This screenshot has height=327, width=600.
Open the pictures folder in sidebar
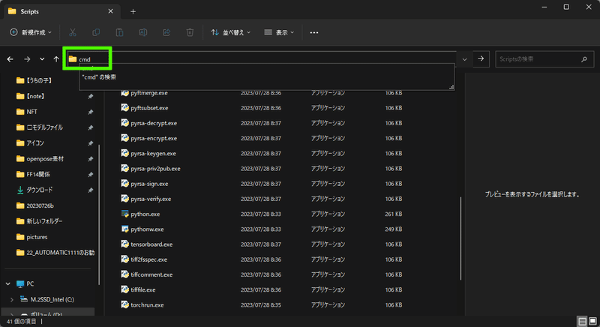tap(32, 237)
